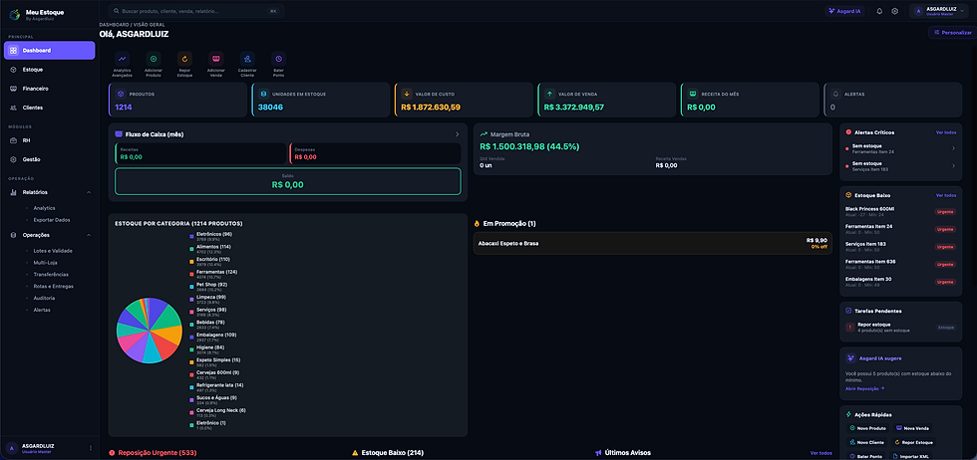
Task: Click the Margem Bruta trend icon
Action: [484, 133]
